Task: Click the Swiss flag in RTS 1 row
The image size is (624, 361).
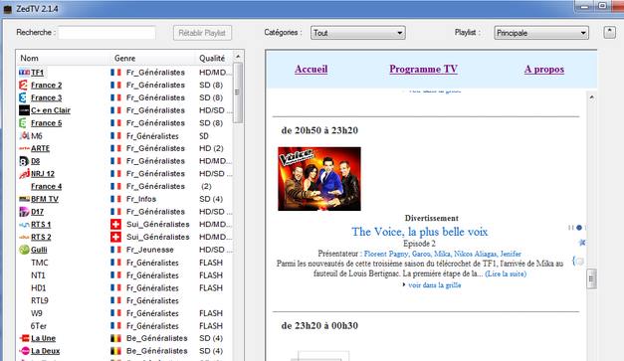Action: (115, 224)
